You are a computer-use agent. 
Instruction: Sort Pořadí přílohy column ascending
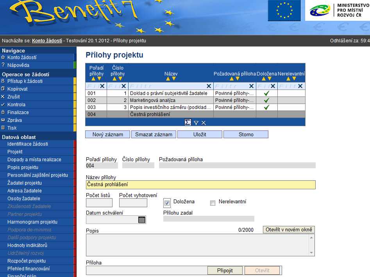[93, 79]
